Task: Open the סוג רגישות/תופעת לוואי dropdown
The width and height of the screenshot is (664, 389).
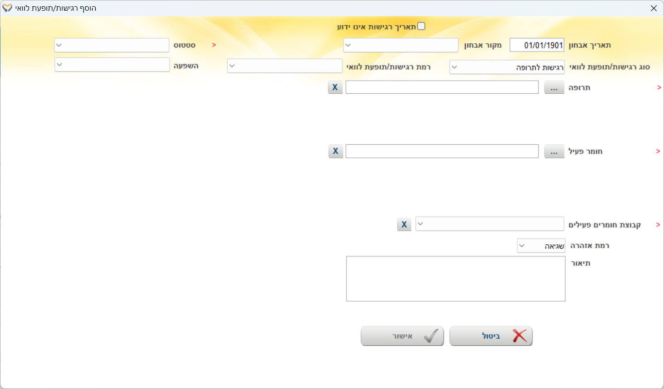Action: tap(507, 67)
